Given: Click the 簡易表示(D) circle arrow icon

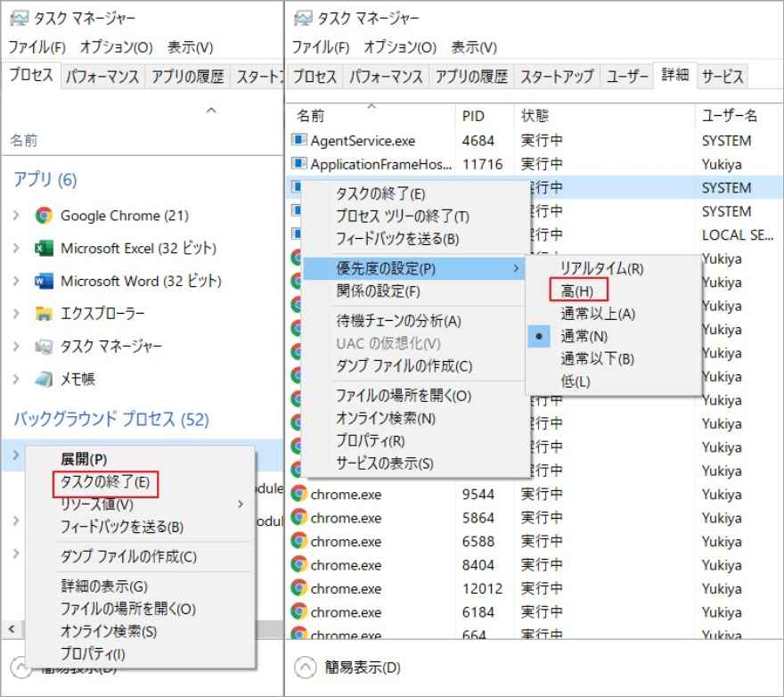Looking at the screenshot, I should pyautogui.click(x=305, y=667).
